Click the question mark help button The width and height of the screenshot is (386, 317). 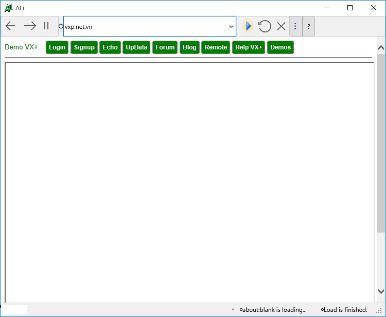click(309, 26)
